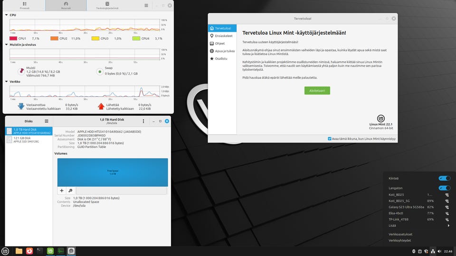Switch to System Monitor taskbar icon

coord(61,251)
